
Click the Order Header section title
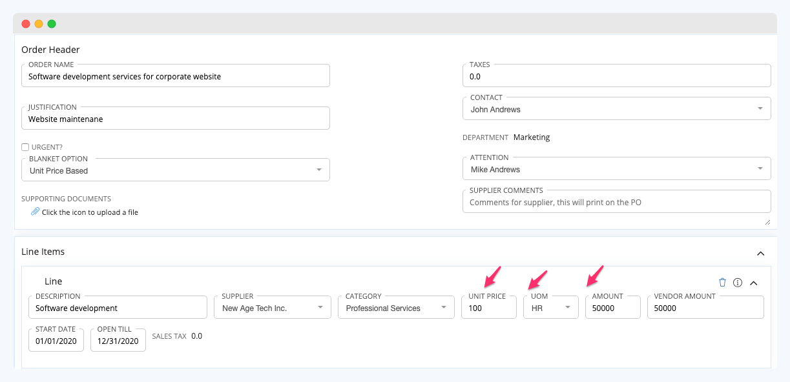(50, 49)
